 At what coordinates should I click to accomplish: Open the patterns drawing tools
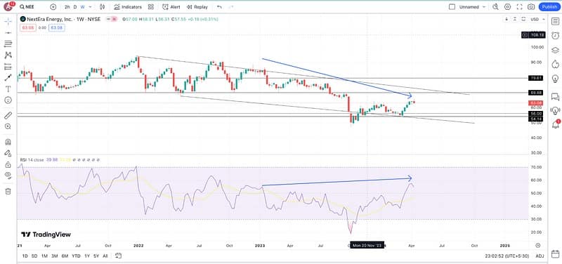tap(8, 55)
